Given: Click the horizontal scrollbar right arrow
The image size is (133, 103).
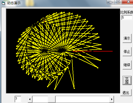Looking at the screenshot, I should tap(112, 99).
